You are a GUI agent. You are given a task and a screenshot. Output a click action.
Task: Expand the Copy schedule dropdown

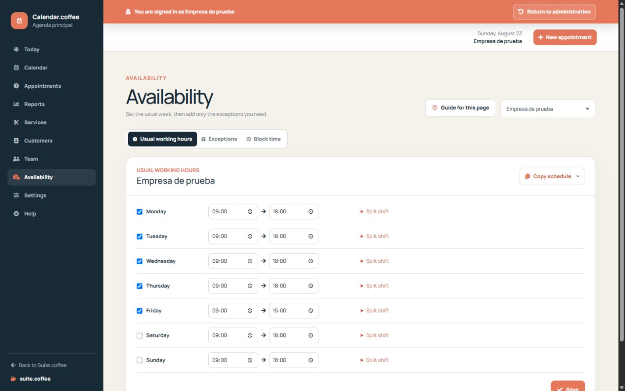[x=552, y=176]
